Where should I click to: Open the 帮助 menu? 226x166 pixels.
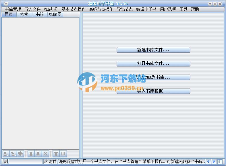(x=195, y=9)
